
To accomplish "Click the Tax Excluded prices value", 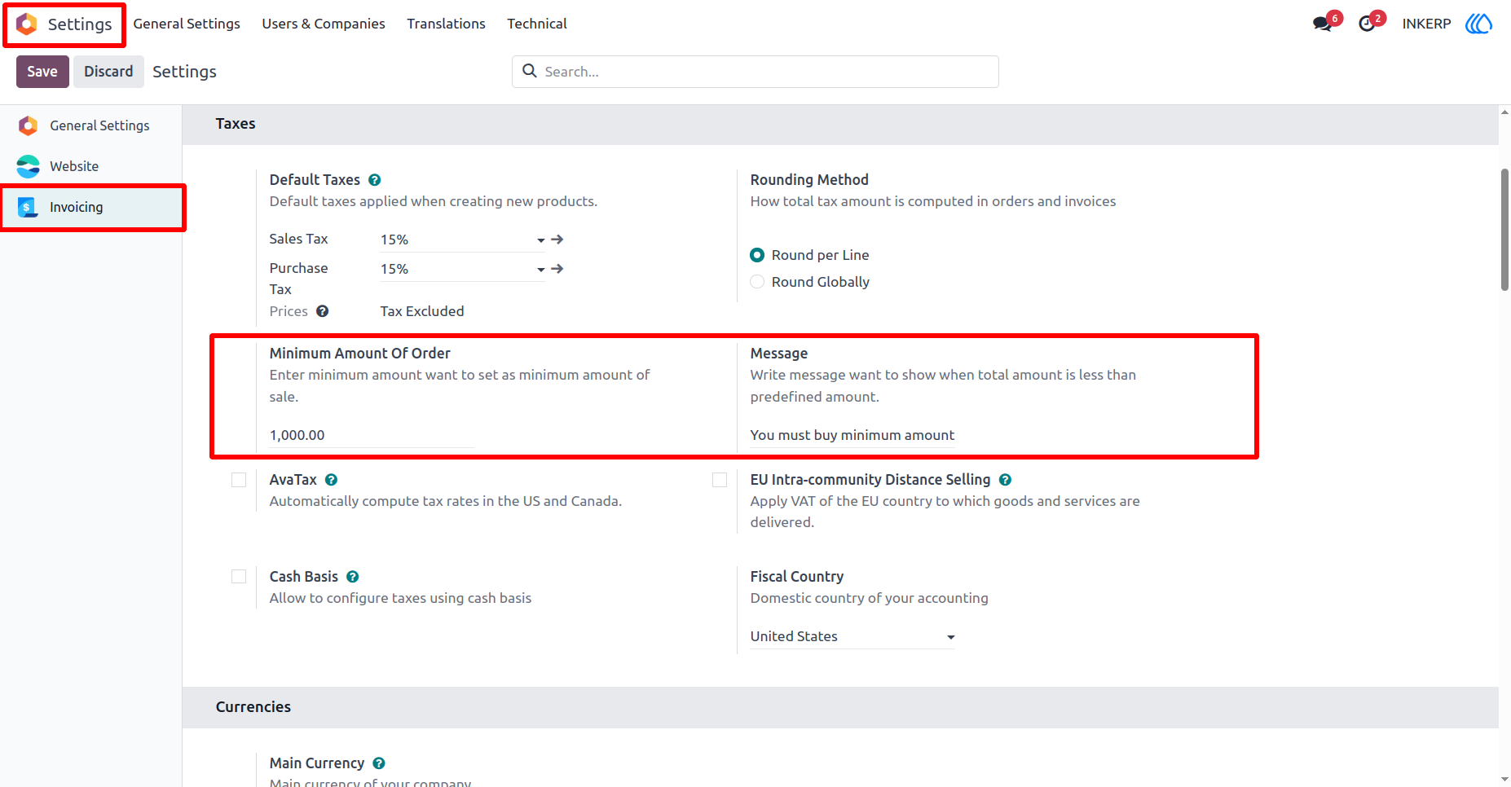I will point(422,311).
